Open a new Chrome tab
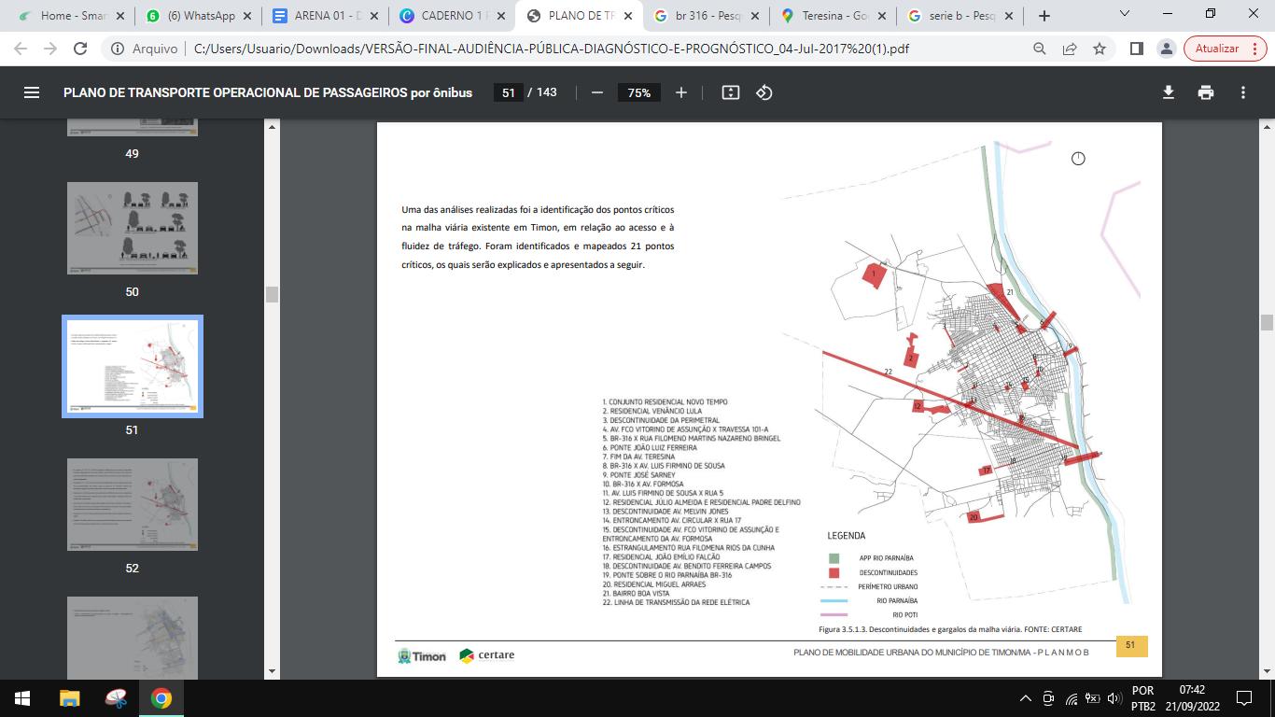Image resolution: width=1275 pixels, height=717 pixels. 1044,16
